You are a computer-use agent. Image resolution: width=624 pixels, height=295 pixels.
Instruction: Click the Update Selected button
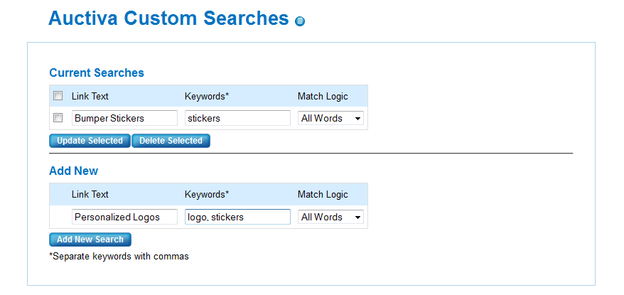[x=90, y=141]
